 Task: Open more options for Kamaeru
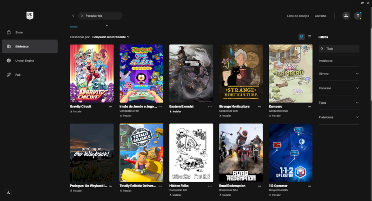(309, 107)
